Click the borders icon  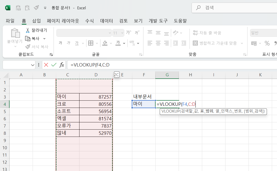click(x=91, y=43)
